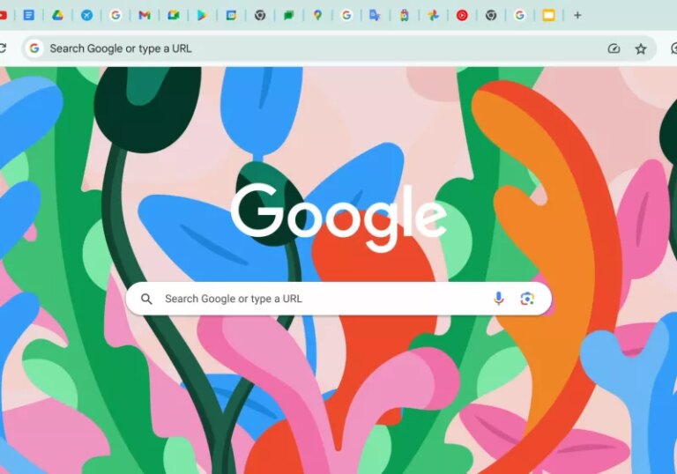This screenshot has width=677, height=474.
Task: Switch to the Google Photos tab
Action: (x=433, y=16)
